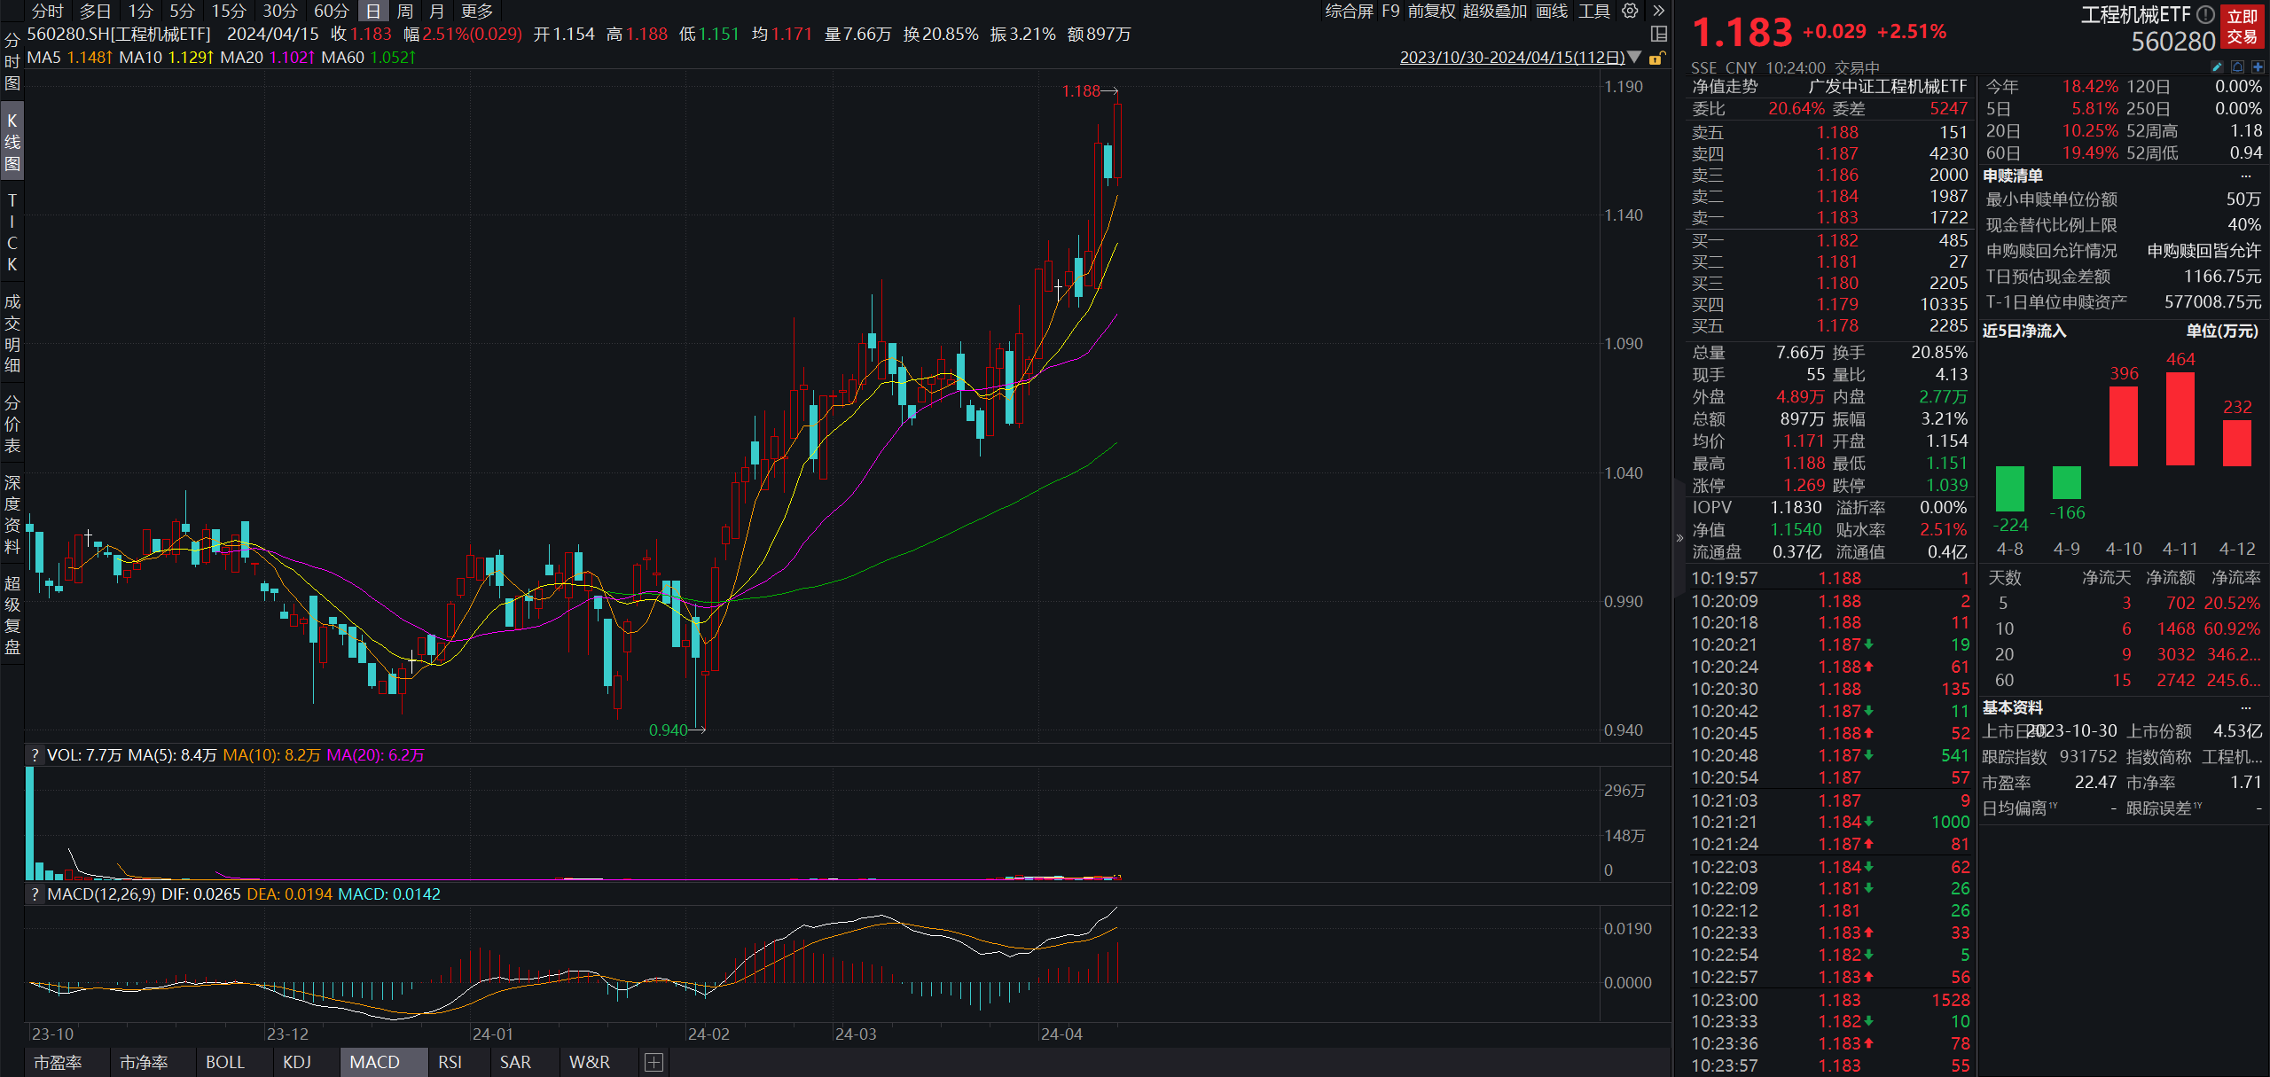The image size is (2270, 1077).
Task: Click the question mark icon next to MACD
Action: [35, 894]
